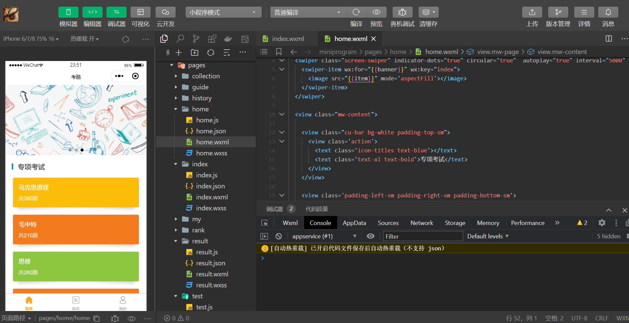Click the 排名 tab in simulator
The image size is (629, 323).
click(x=76, y=302)
